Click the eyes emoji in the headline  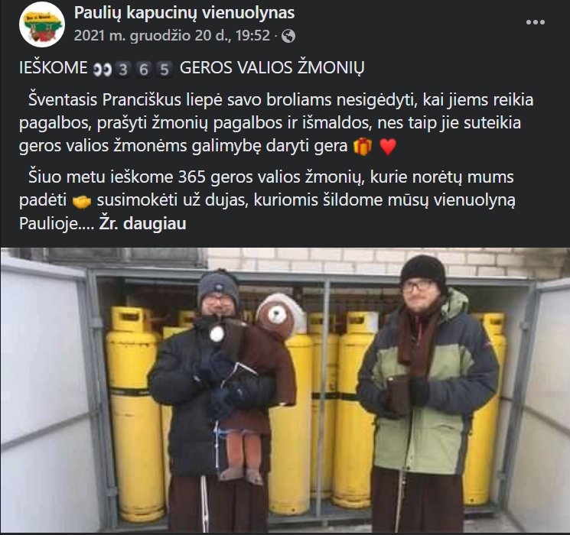pyautogui.click(x=102, y=69)
